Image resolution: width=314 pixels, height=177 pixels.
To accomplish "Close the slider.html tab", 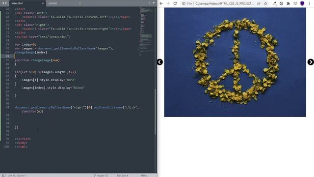I will click(x=43, y=3).
